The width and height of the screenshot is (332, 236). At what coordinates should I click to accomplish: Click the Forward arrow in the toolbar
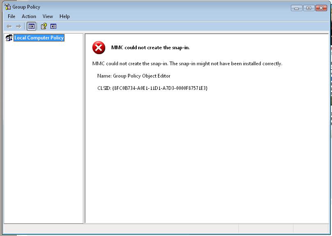click(18, 26)
